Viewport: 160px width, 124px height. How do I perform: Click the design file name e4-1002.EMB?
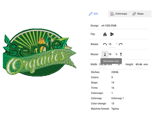(111, 26)
